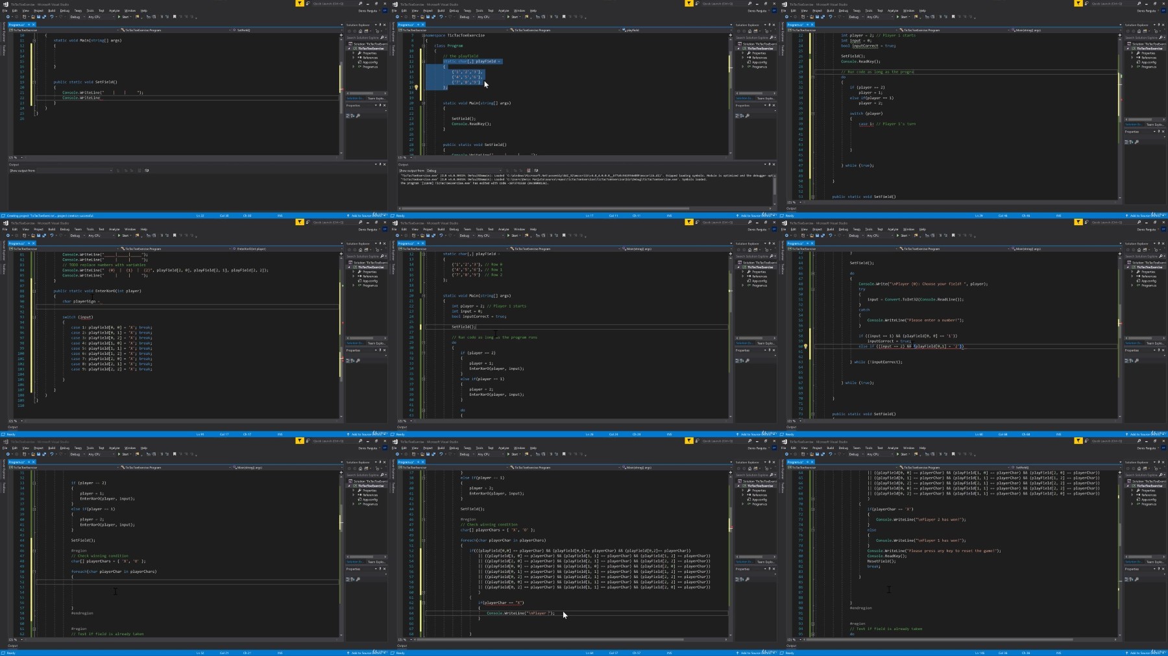Viewport: 1168px width, 656px height.
Task: Click Quick Launch magnifier, unfinished "\nPlayer " WriteLine window
Action: 749,441
